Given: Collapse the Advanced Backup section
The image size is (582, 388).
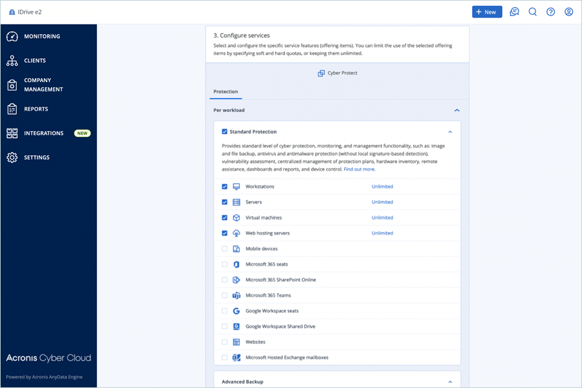Looking at the screenshot, I should click(x=450, y=382).
